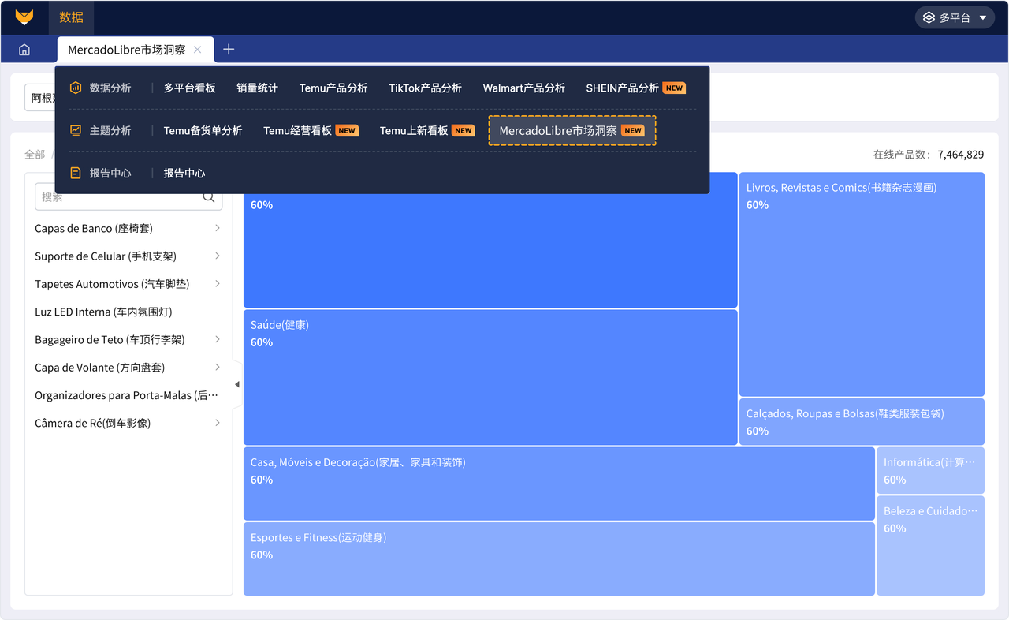This screenshot has height=620, width=1009.
Task: Click Calçados, Roupas e Bolsas treemap block
Action: pos(862,421)
